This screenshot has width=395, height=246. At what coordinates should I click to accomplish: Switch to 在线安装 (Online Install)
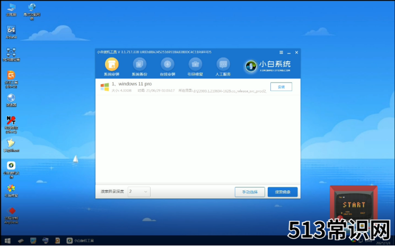coord(168,66)
